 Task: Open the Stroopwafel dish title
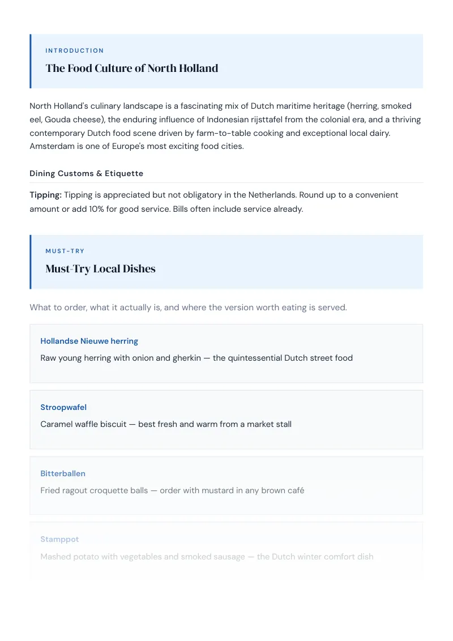pyautogui.click(x=63, y=407)
